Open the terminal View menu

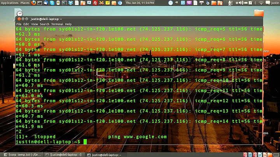point(35,24)
